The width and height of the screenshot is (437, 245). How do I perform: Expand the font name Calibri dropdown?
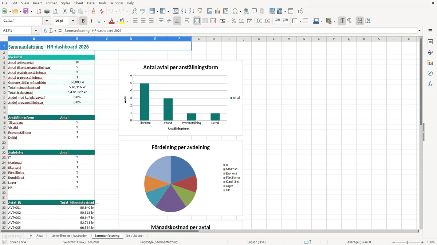[x=46, y=21]
